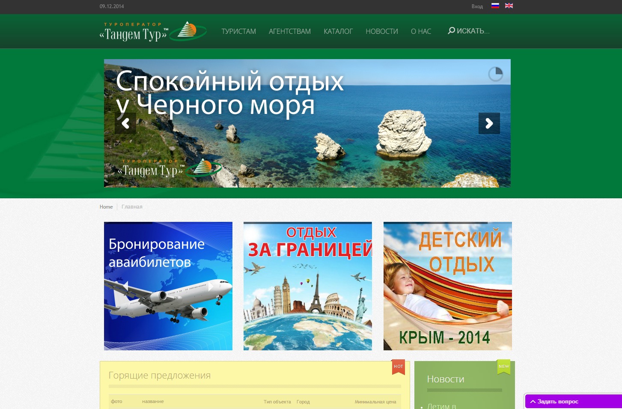This screenshot has width=622, height=409.
Task: Click the slideshow timer circle icon
Action: [x=495, y=74]
